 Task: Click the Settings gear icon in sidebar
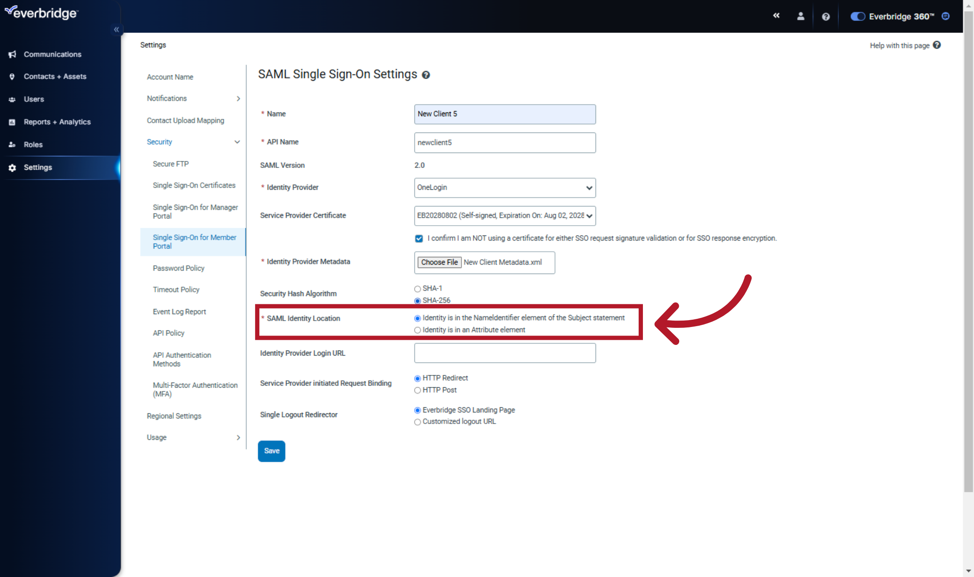pos(12,167)
